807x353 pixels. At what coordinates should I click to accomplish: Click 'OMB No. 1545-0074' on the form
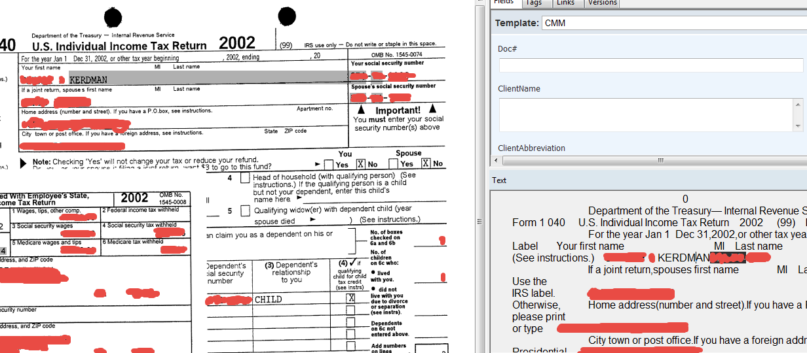click(396, 54)
